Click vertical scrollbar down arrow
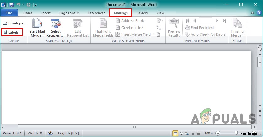This screenshot has height=137, width=263. 260,106
